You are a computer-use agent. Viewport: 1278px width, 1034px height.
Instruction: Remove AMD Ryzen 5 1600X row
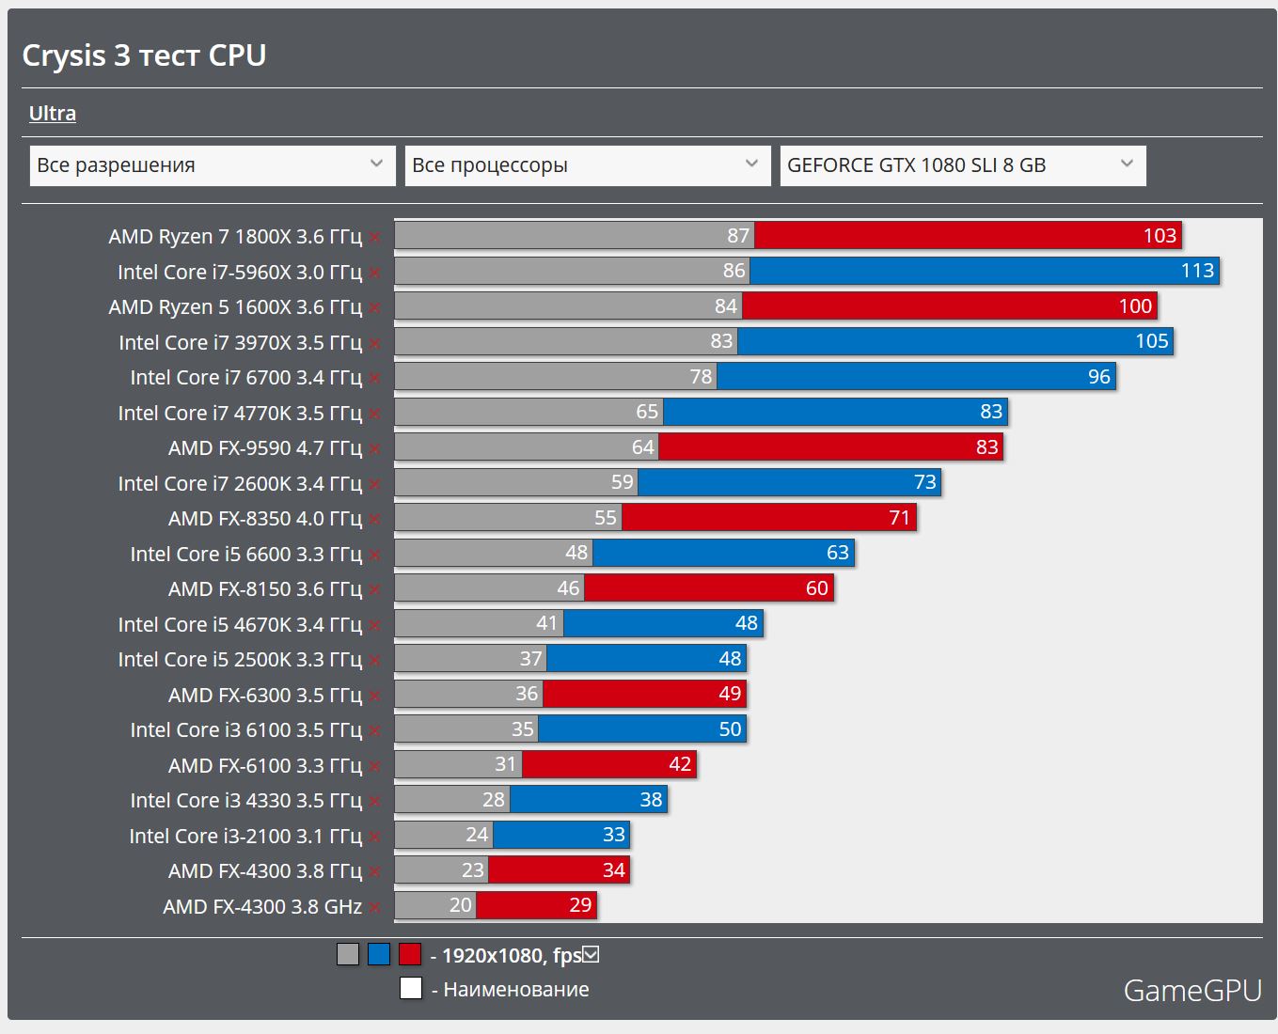pos(374,308)
